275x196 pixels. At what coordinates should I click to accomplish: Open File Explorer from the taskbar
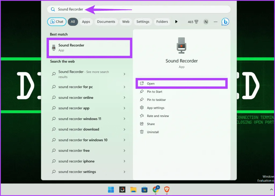(x=133, y=190)
